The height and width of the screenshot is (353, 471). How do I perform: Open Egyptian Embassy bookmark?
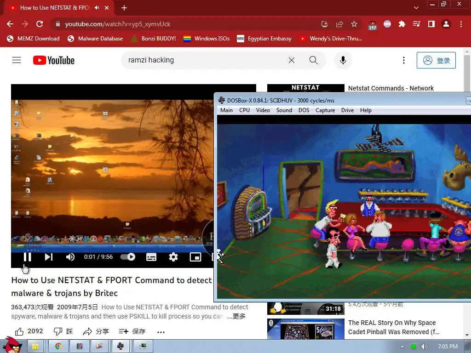pyautogui.click(x=264, y=39)
